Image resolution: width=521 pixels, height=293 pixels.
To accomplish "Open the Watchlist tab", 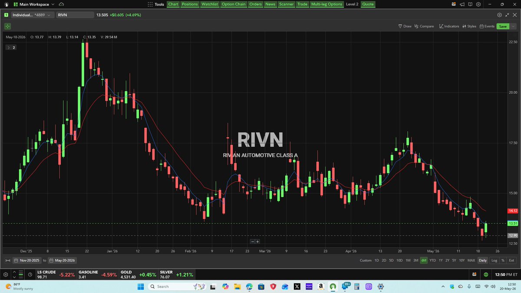I will [210, 4].
